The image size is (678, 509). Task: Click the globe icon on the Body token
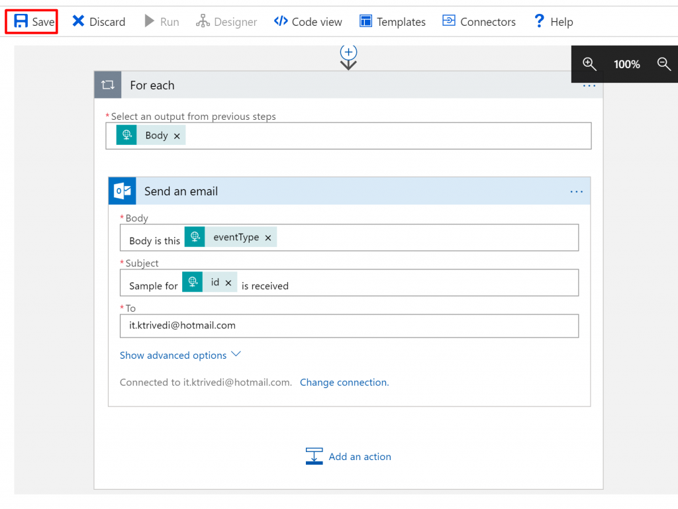pyautogui.click(x=126, y=135)
